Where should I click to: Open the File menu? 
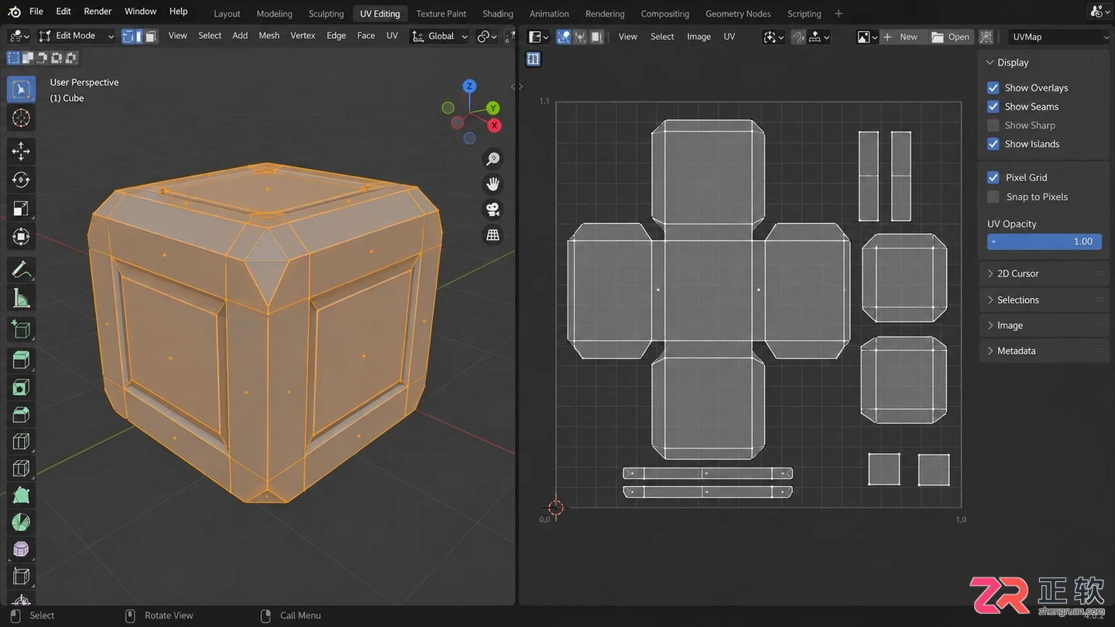click(36, 12)
